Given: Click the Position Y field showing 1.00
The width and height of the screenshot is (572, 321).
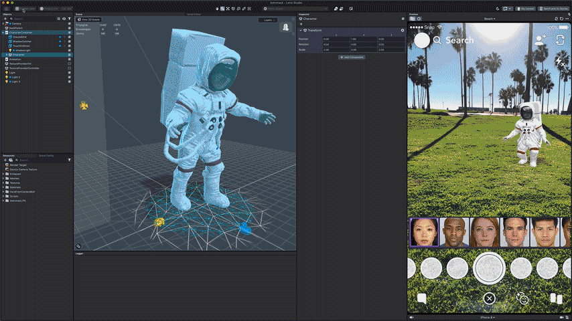Looking at the screenshot, I should tap(363, 39).
